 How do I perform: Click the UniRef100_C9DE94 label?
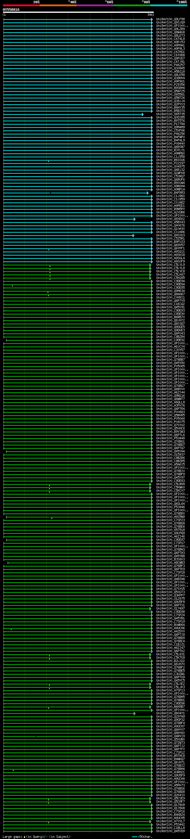(x=170, y=281)
